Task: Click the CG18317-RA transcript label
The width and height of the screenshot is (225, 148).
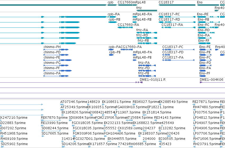Action: coord(172,25)
